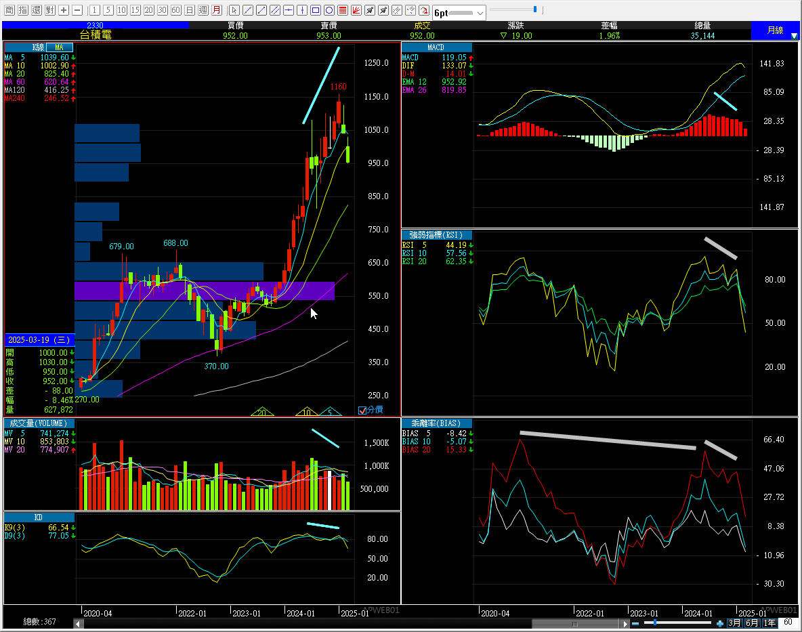This screenshot has height=632, width=802.
Task: Select the circle drawing tool
Action: tap(329, 9)
